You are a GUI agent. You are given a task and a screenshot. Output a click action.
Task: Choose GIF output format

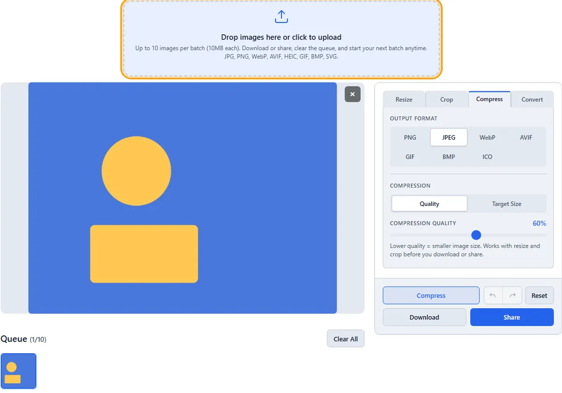click(x=410, y=157)
